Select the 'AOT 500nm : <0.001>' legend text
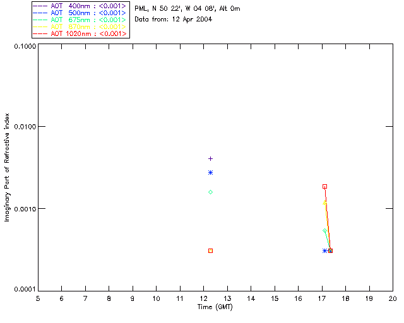404x323 pixels. point(88,13)
